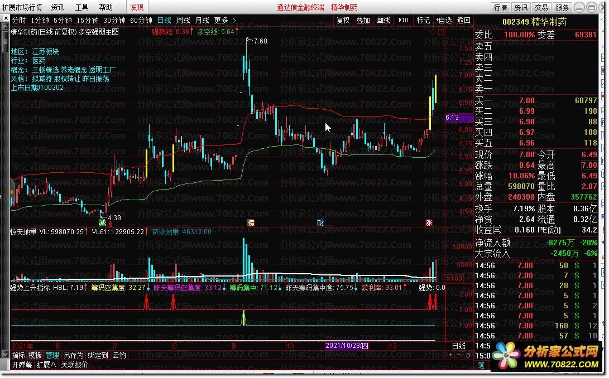The height and width of the screenshot is (378, 609).
Task: Select the 60分钟 chart period
Action: (141, 20)
